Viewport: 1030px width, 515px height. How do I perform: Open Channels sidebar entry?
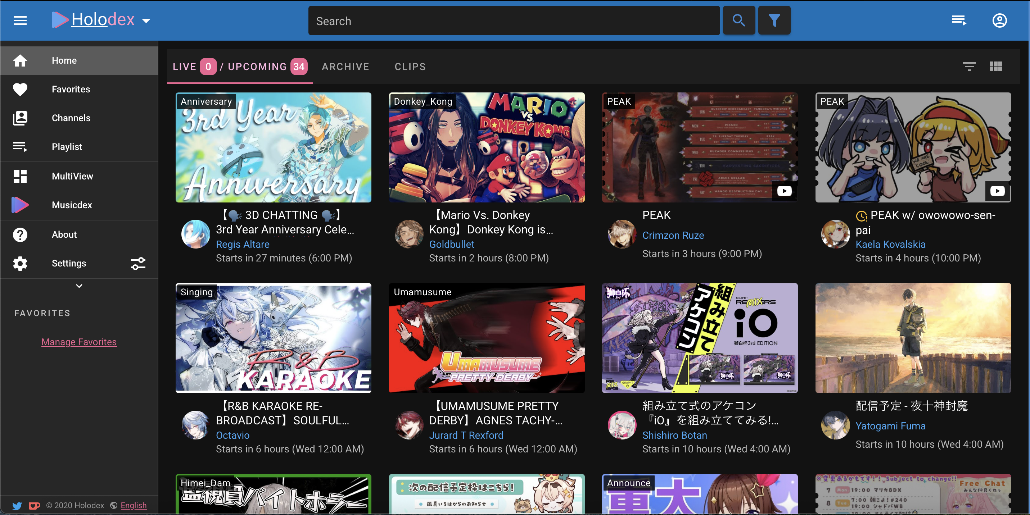(x=79, y=118)
